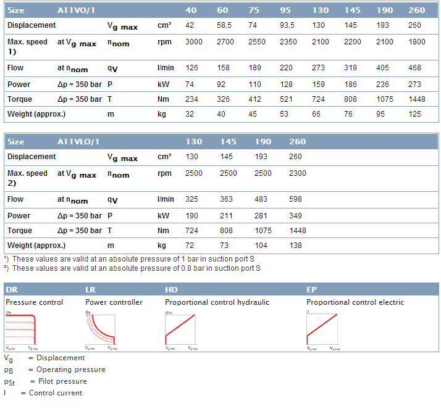The image size is (441, 417).
Task: Click max speed value 2200 rpm
Action: (x=353, y=42)
